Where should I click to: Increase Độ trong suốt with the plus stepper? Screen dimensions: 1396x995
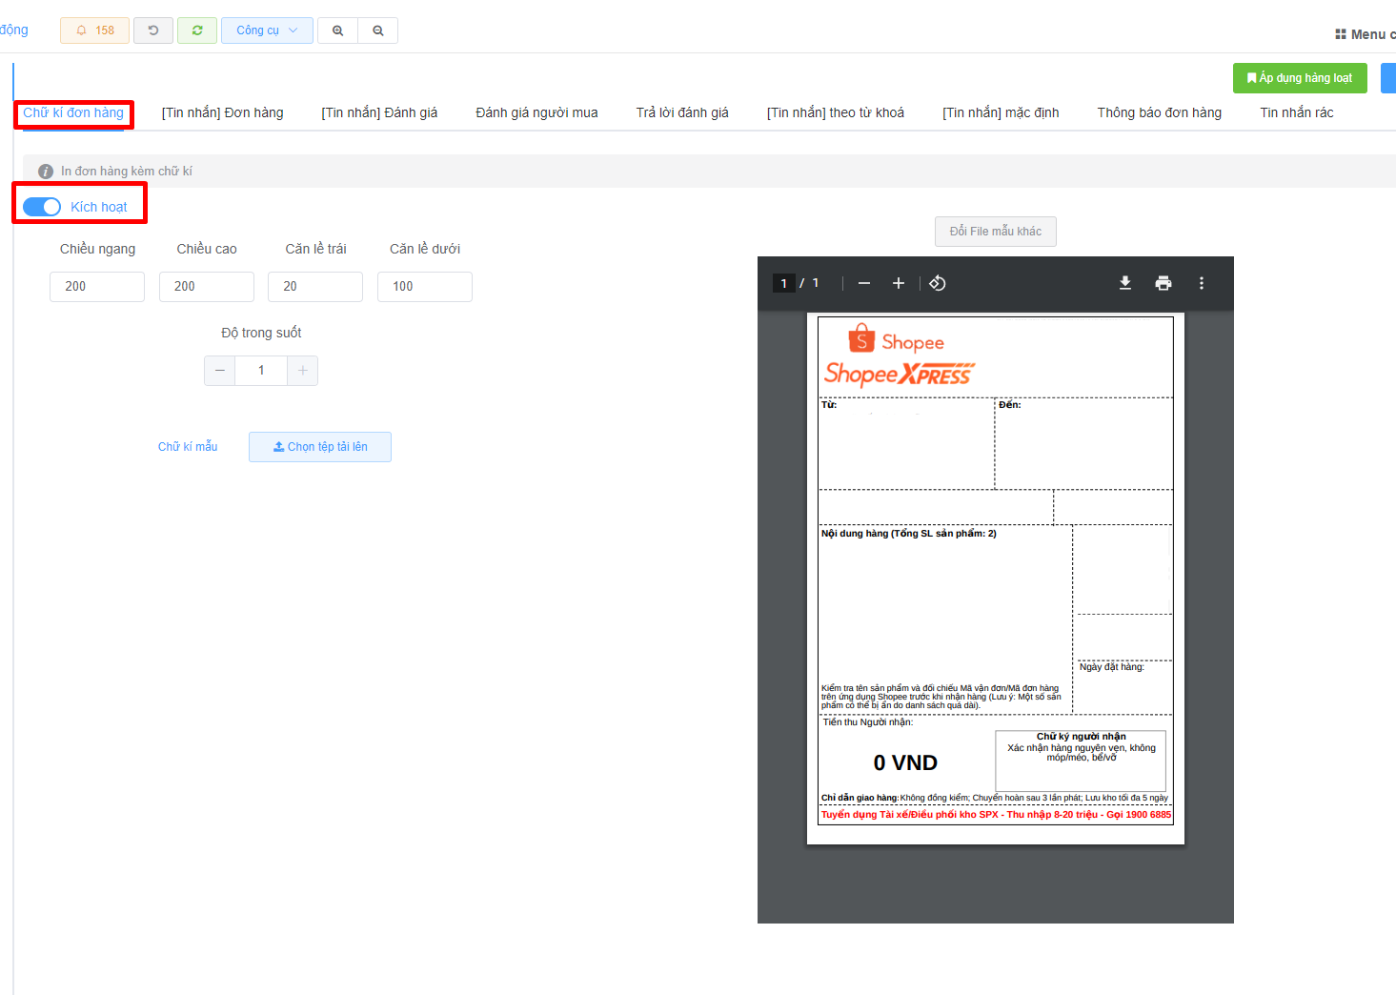click(303, 371)
